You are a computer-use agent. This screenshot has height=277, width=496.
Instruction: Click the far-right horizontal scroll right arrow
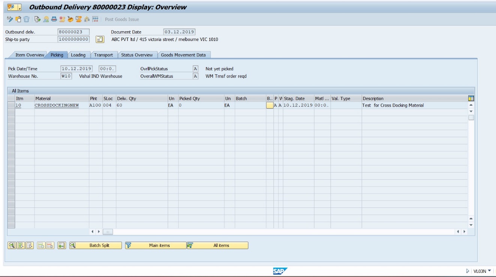coord(464,232)
